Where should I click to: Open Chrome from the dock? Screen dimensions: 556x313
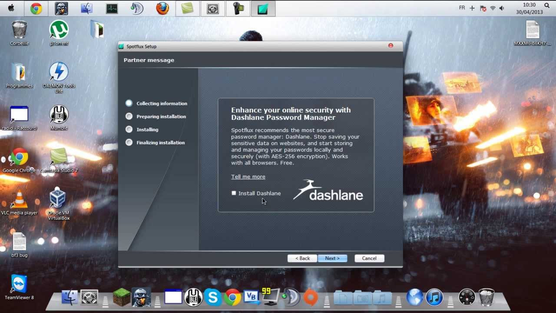(x=232, y=298)
